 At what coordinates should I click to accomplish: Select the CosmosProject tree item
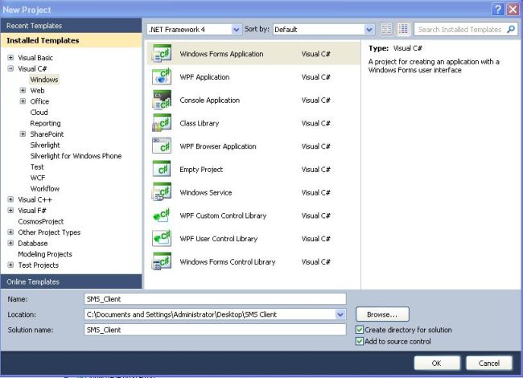pyautogui.click(x=41, y=221)
